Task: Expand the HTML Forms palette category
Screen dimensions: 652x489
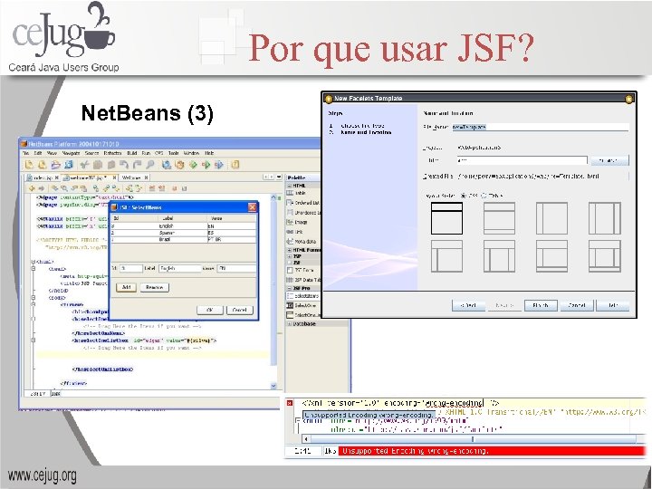Action: [290, 250]
